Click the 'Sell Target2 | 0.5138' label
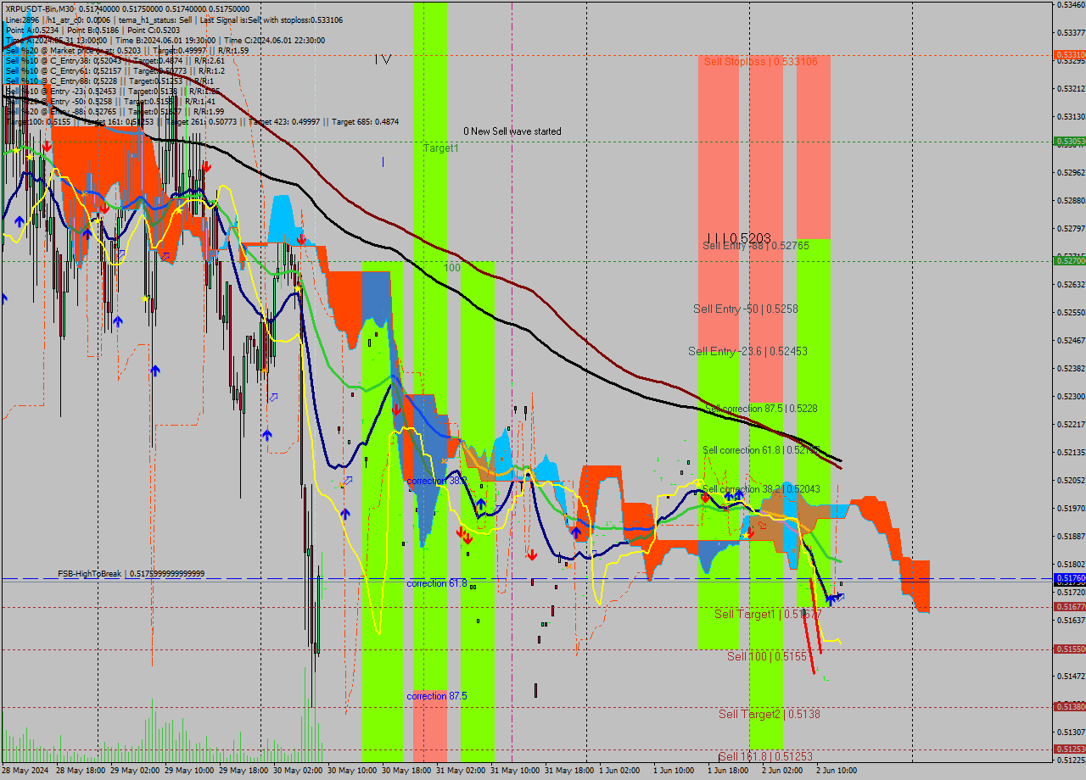This screenshot has height=780, width=1086. [770, 714]
